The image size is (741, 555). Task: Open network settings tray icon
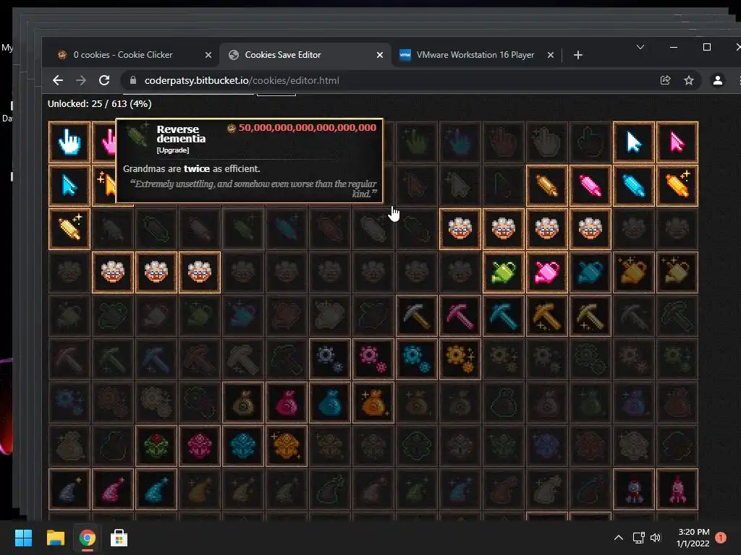638,538
